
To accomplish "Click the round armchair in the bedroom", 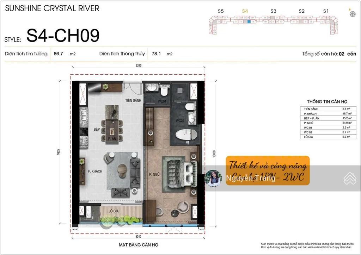I will [183, 207].
